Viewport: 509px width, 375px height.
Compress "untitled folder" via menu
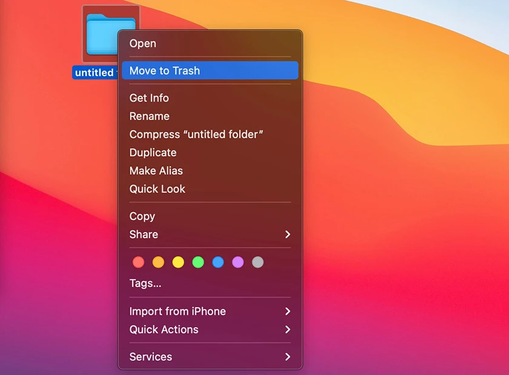click(x=210, y=134)
